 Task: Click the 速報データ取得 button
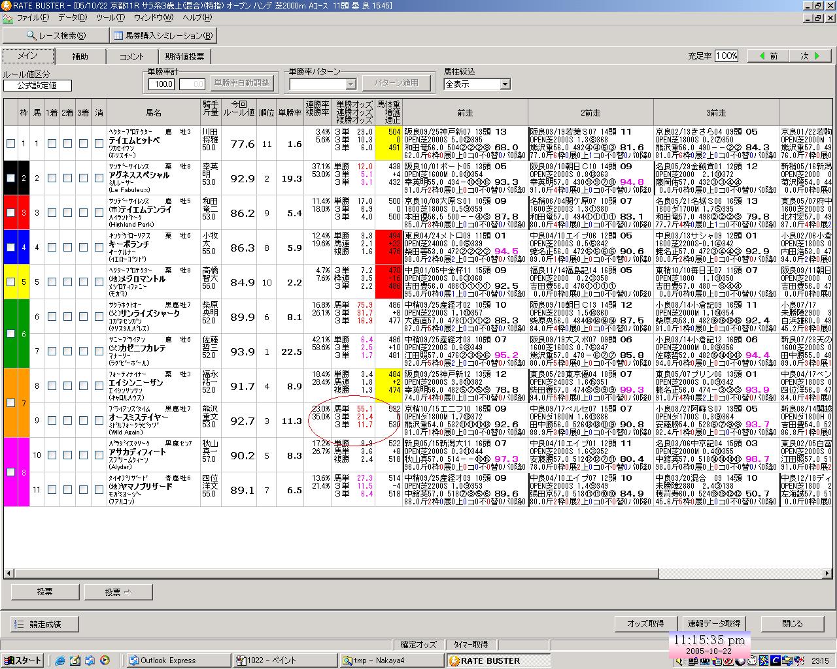(x=713, y=624)
